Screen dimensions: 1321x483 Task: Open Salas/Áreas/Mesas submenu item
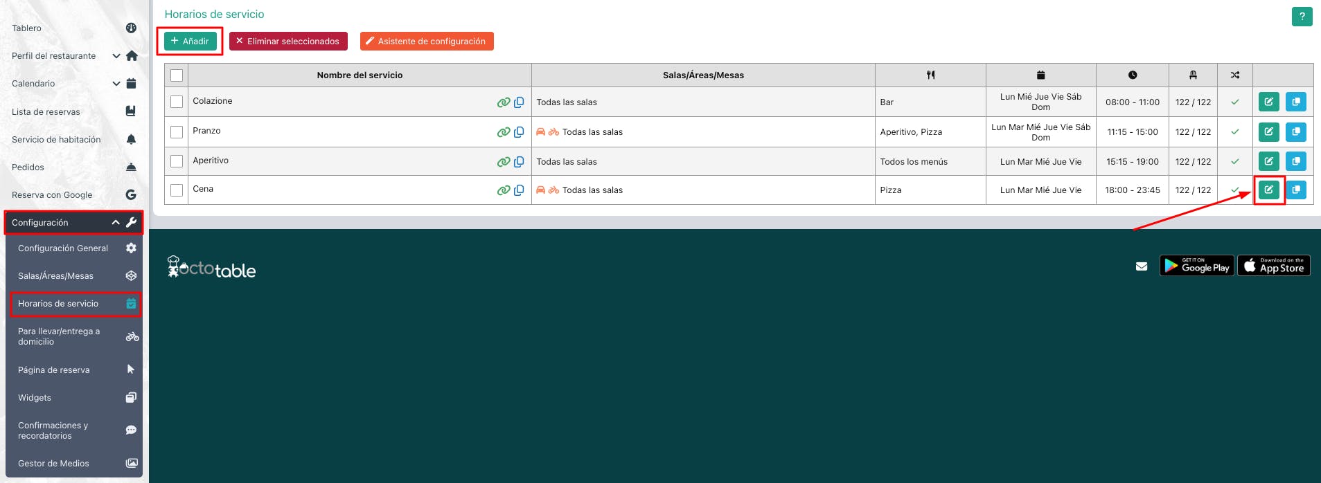coord(74,275)
